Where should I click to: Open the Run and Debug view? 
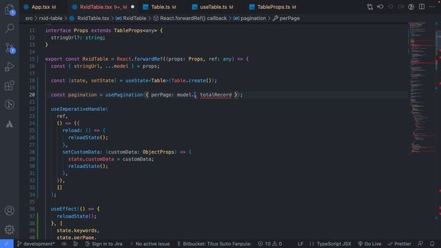pyautogui.click(x=10, y=67)
